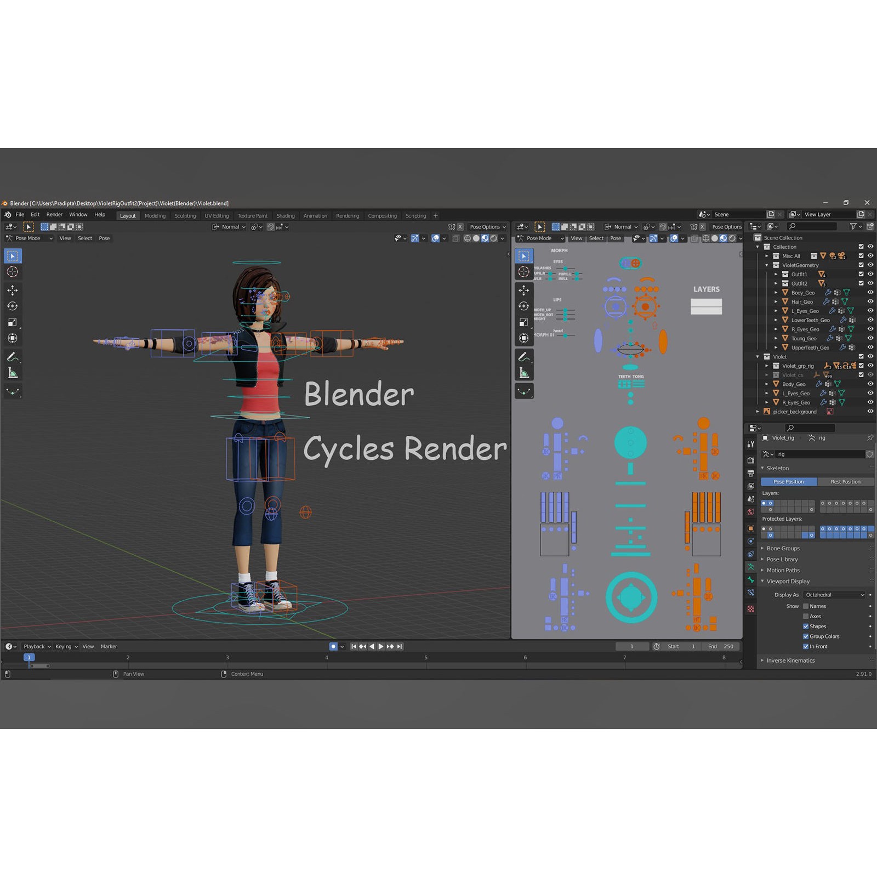Image resolution: width=877 pixels, height=877 pixels.
Task: Click the New Collection icon in outliner
Action: [x=870, y=226]
